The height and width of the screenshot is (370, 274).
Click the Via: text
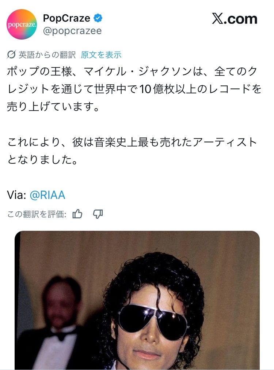coord(16,195)
